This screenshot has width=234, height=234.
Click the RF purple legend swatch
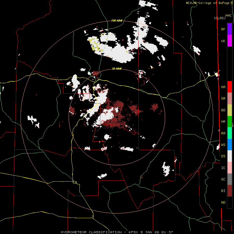(230, 29)
